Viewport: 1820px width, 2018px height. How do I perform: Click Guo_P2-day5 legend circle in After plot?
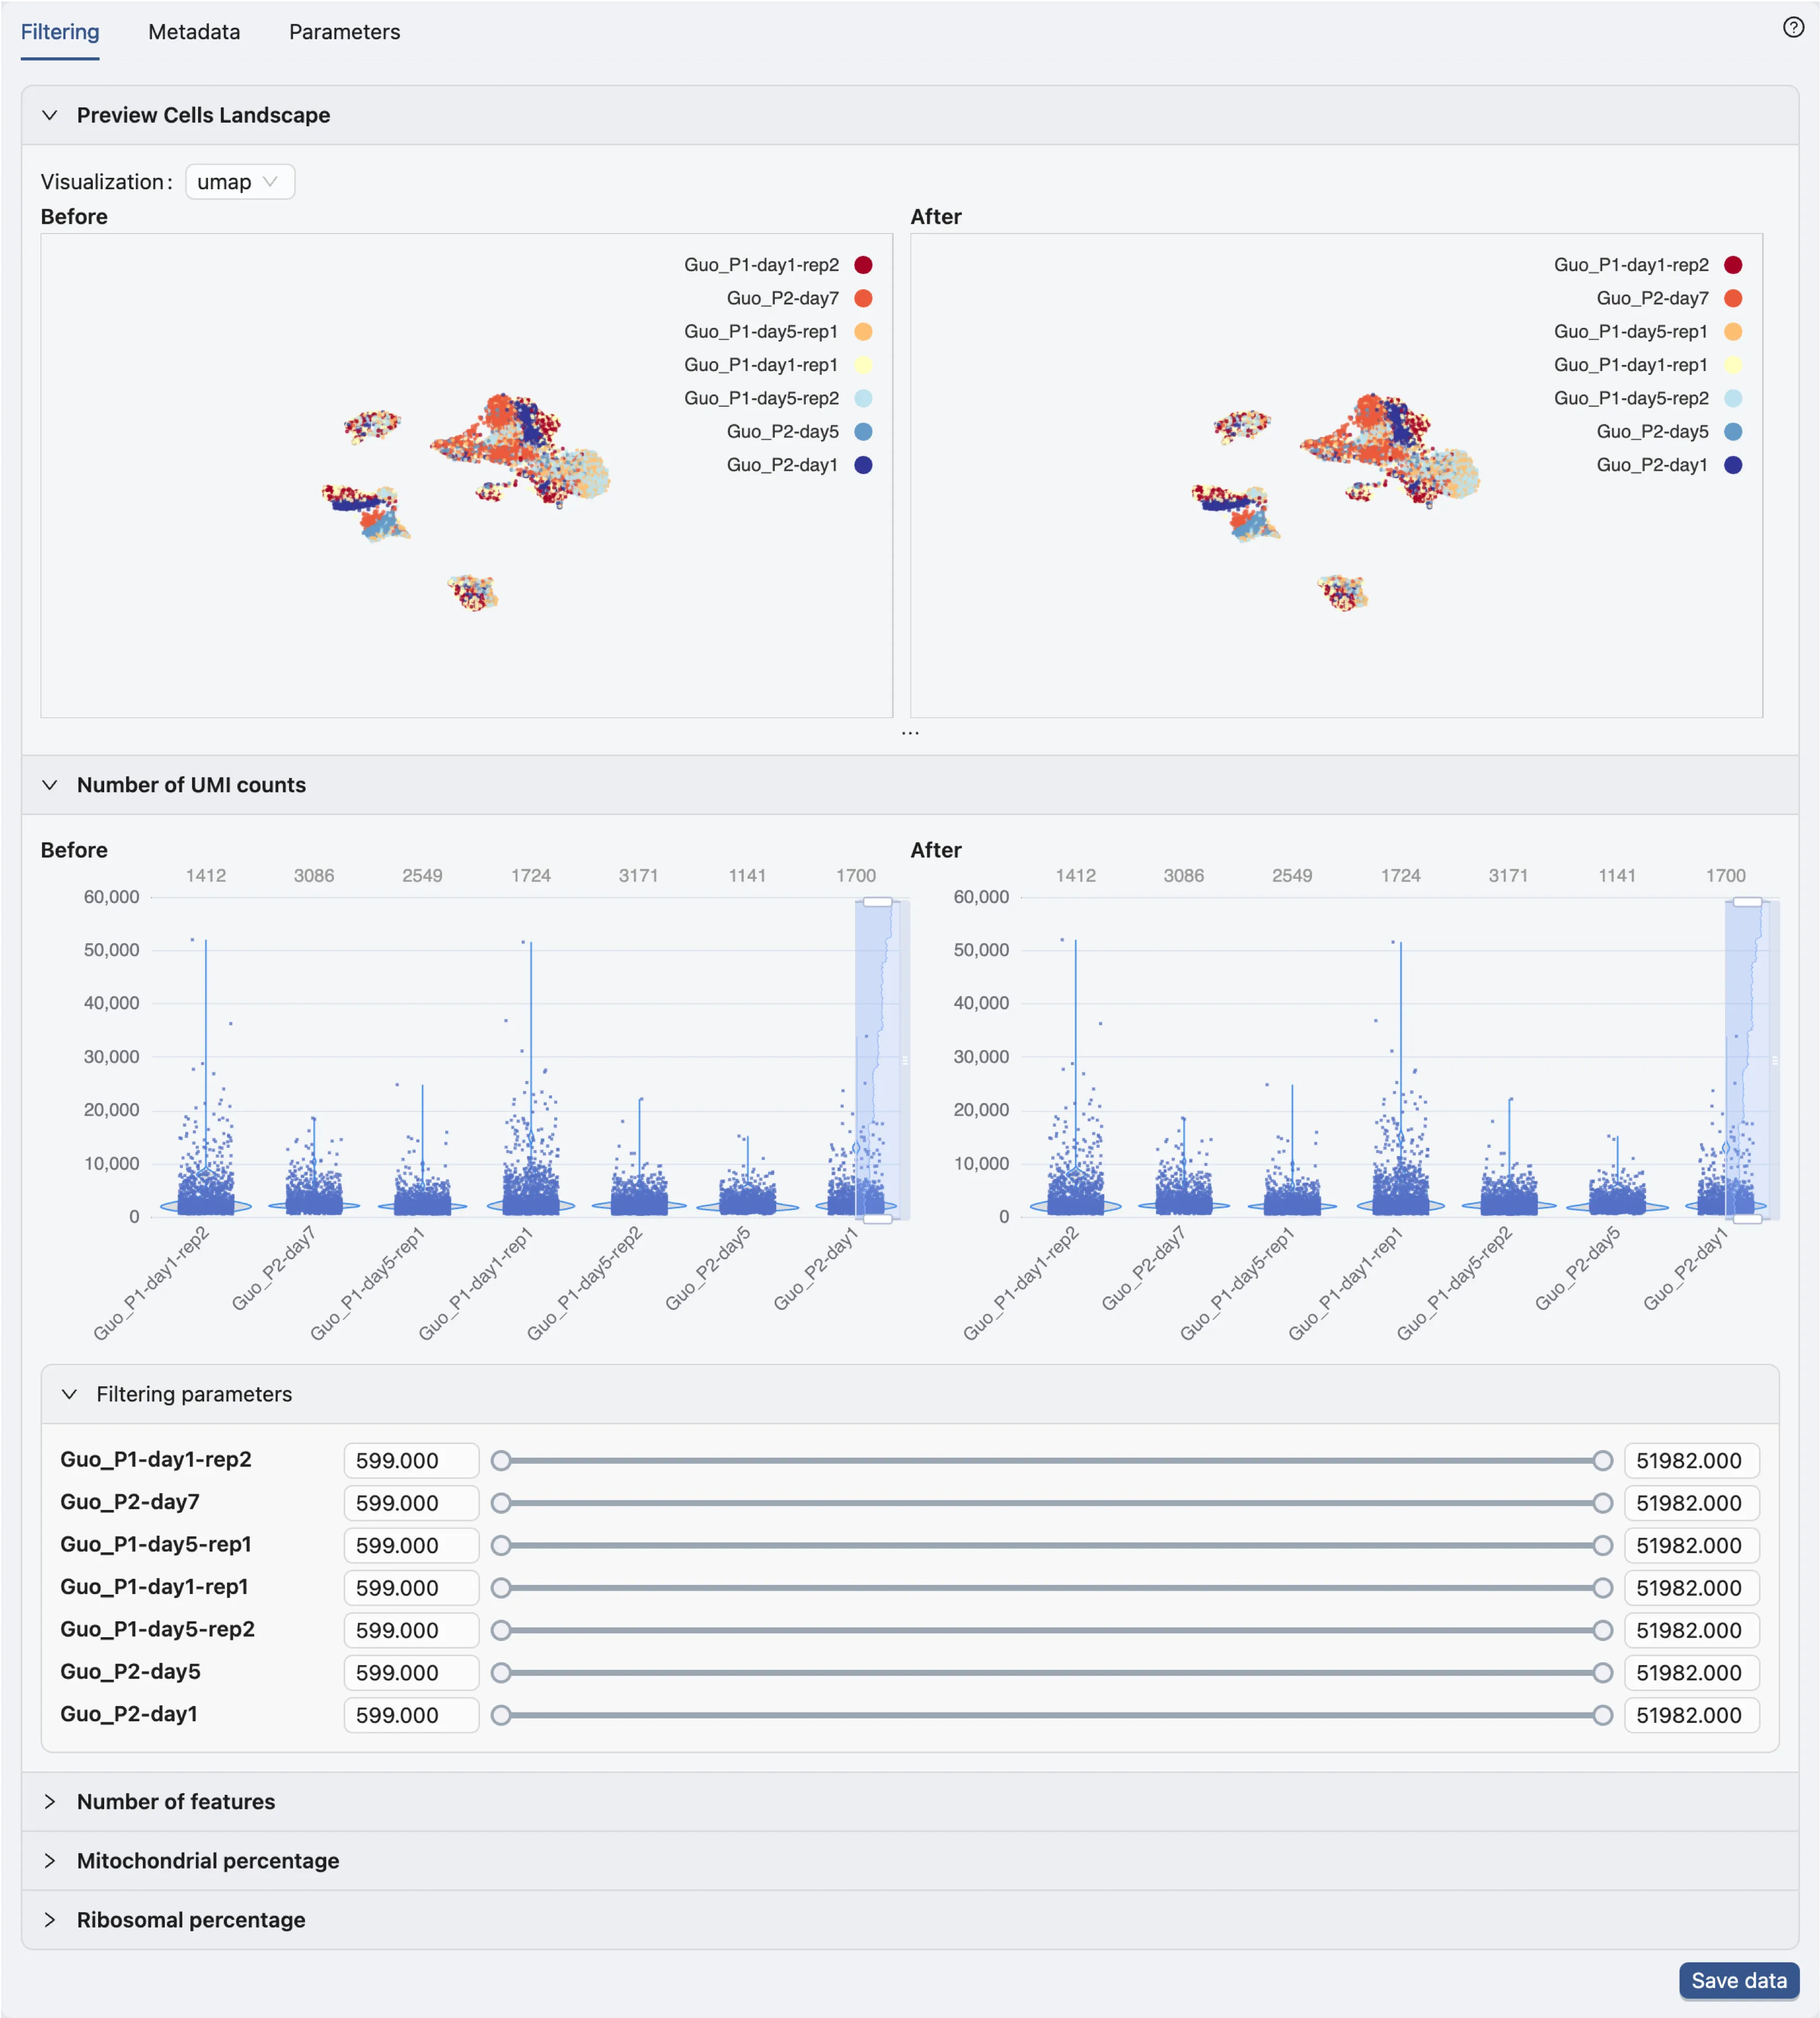tap(1733, 432)
